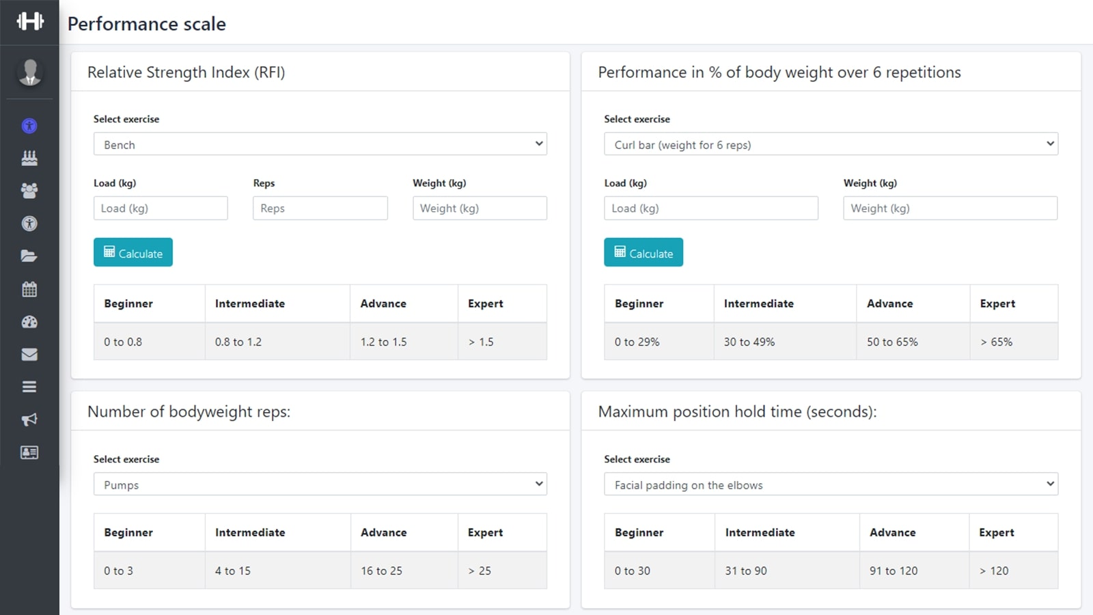Select the highlighted blue accessibility sidebar icon
1093x615 pixels.
point(29,126)
